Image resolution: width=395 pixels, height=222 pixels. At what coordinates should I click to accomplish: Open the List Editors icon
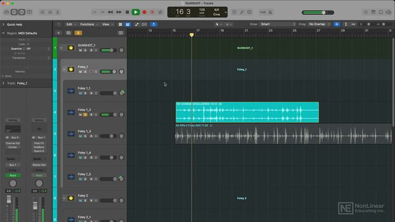pos(365,12)
